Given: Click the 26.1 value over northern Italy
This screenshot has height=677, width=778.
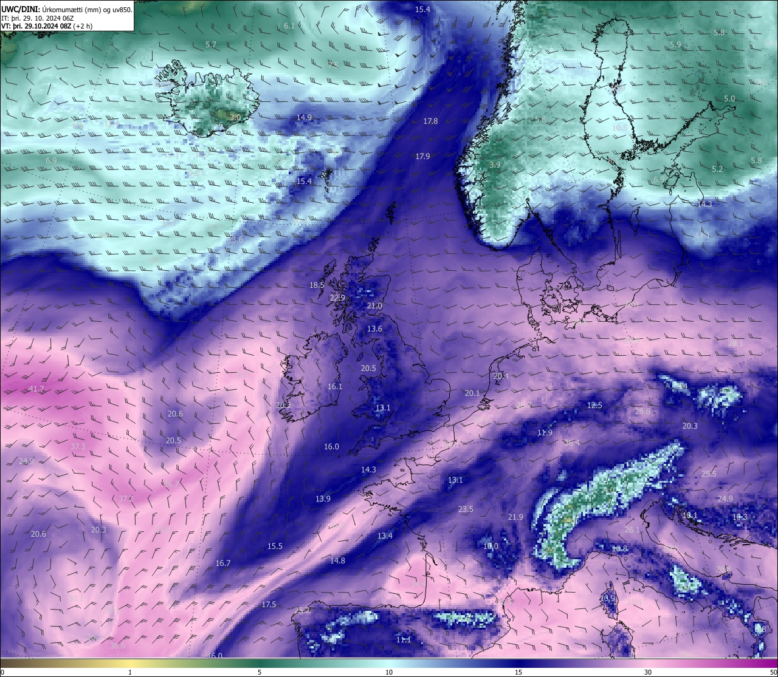Looking at the screenshot, I should (x=632, y=529).
